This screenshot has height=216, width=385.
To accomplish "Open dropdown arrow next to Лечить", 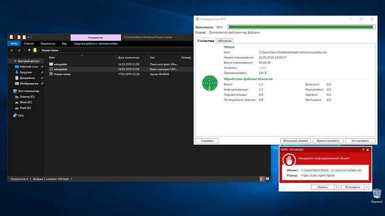I will pyautogui.click(x=336, y=187).
